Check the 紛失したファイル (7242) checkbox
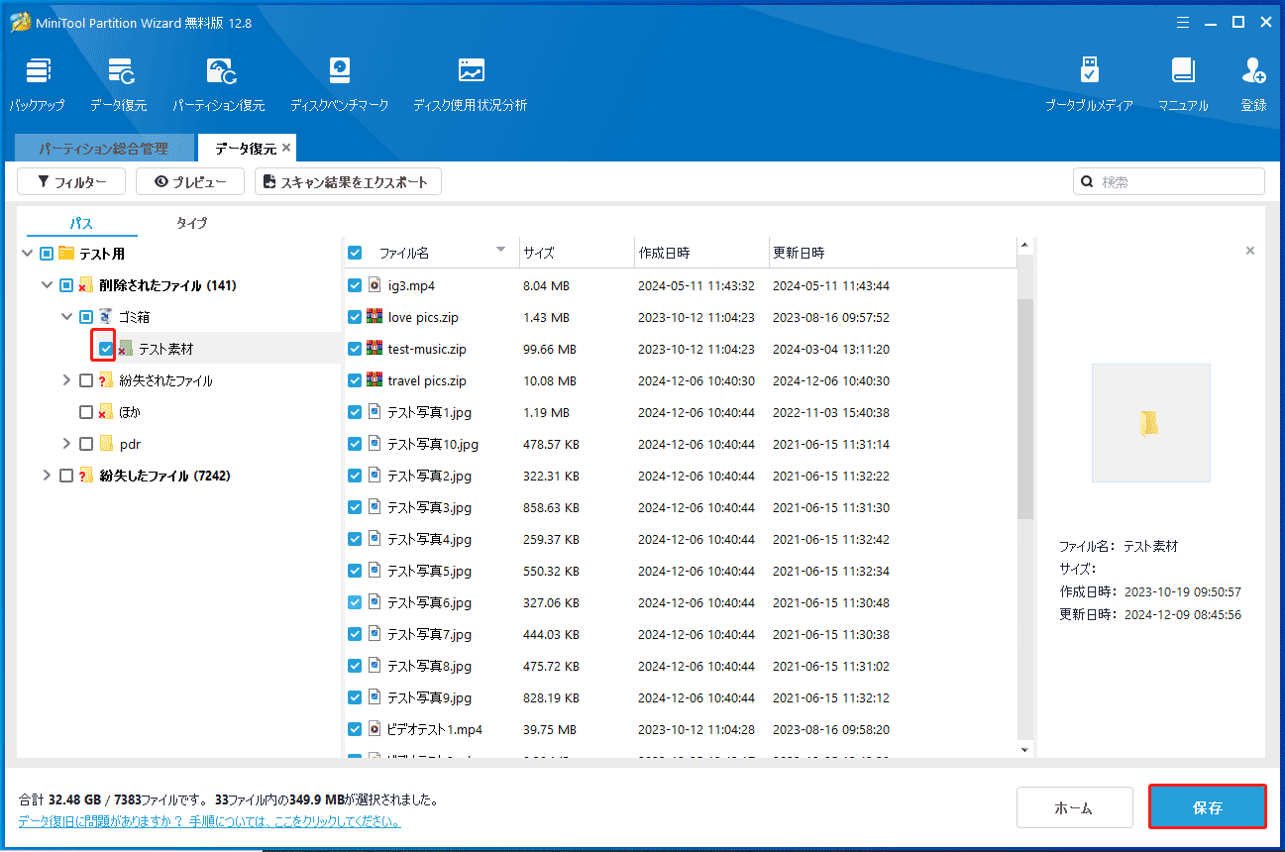Screen dimensions: 1285x852 [66, 476]
